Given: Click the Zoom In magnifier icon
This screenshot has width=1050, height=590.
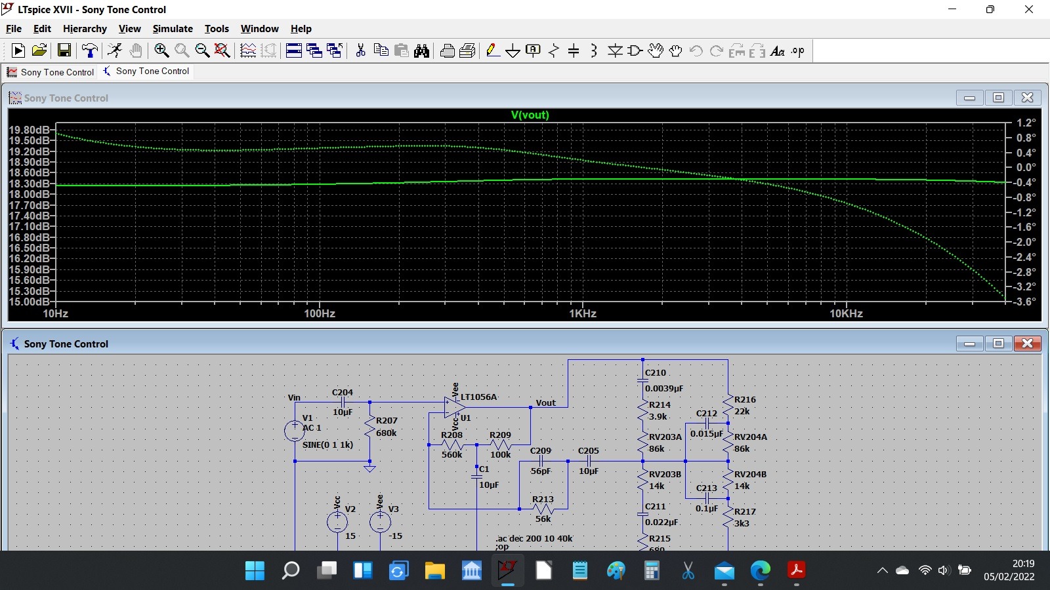Looking at the screenshot, I should tap(161, 50).
